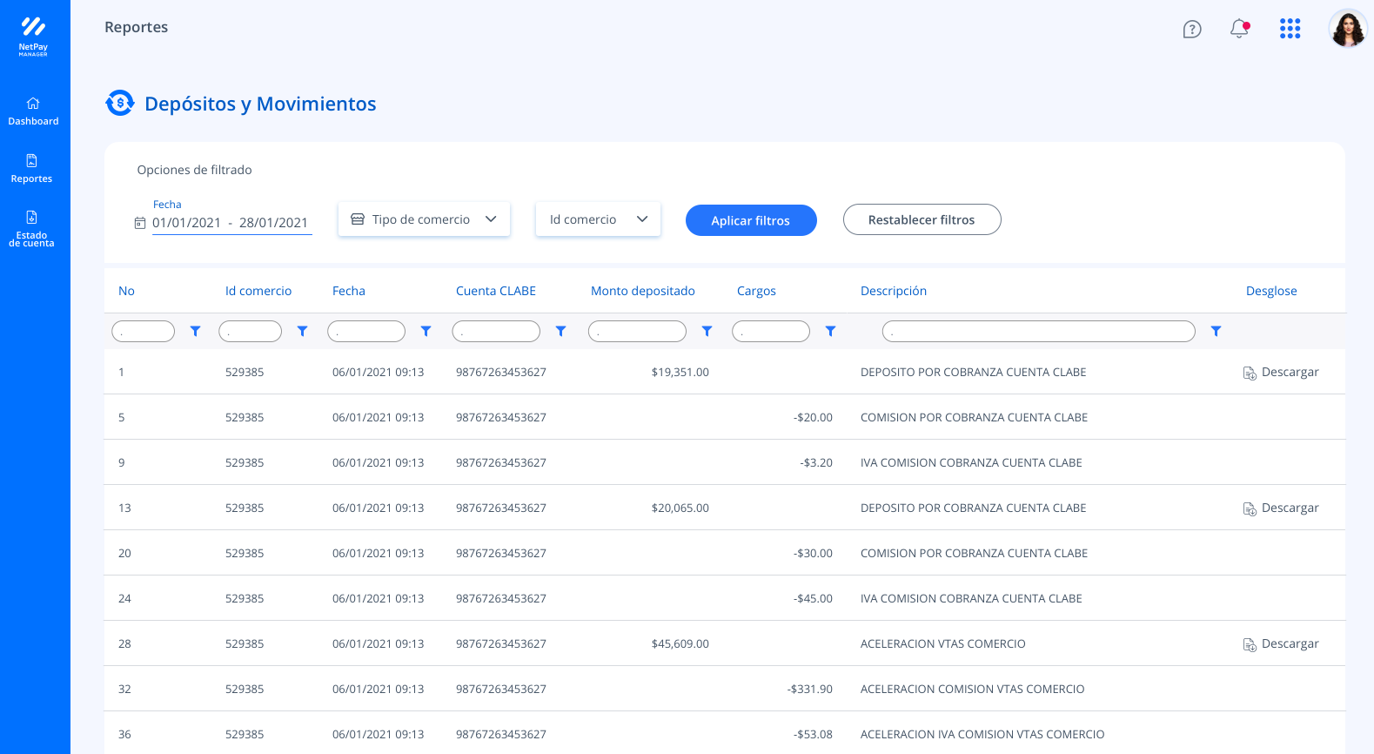Select the $45,609.00 amount cell
The width and height of the screenshot is (1374, 754).
tap(680, 644)
